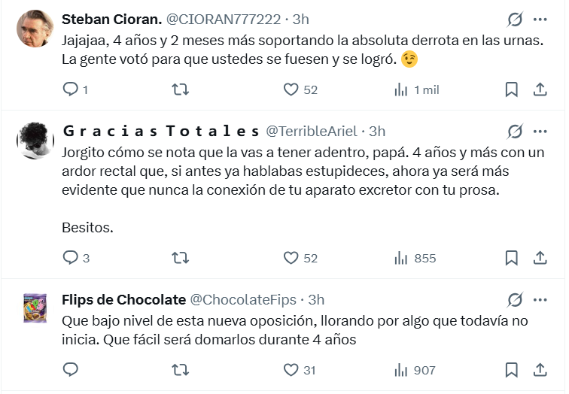Retweet the Steban Cioran post
This screenshot has height=394, width=569.
pyautogui.click(x=181, y=89)
